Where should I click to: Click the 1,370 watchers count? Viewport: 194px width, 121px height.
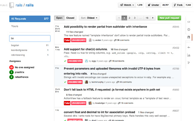[x=140, y=5]
